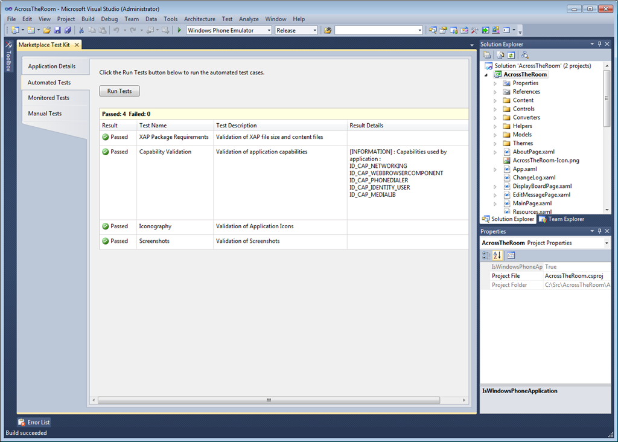
Task: Click the Cut scissors icon
Action: pos(81,30)
